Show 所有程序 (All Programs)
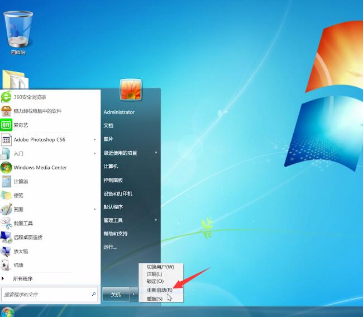 point(23,278)
